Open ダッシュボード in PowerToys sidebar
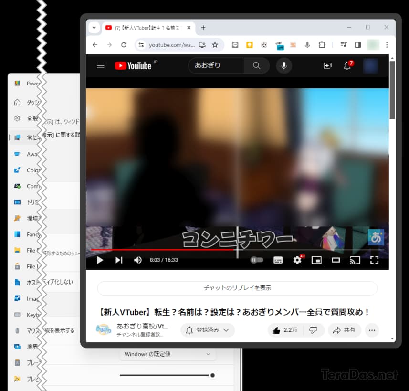Viewport: 409px width, 391px height. [x=27, y=102]
